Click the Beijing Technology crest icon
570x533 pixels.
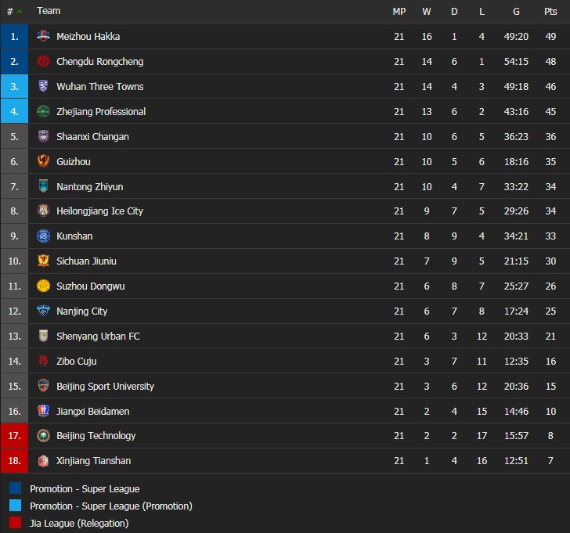tap(43, 436)
